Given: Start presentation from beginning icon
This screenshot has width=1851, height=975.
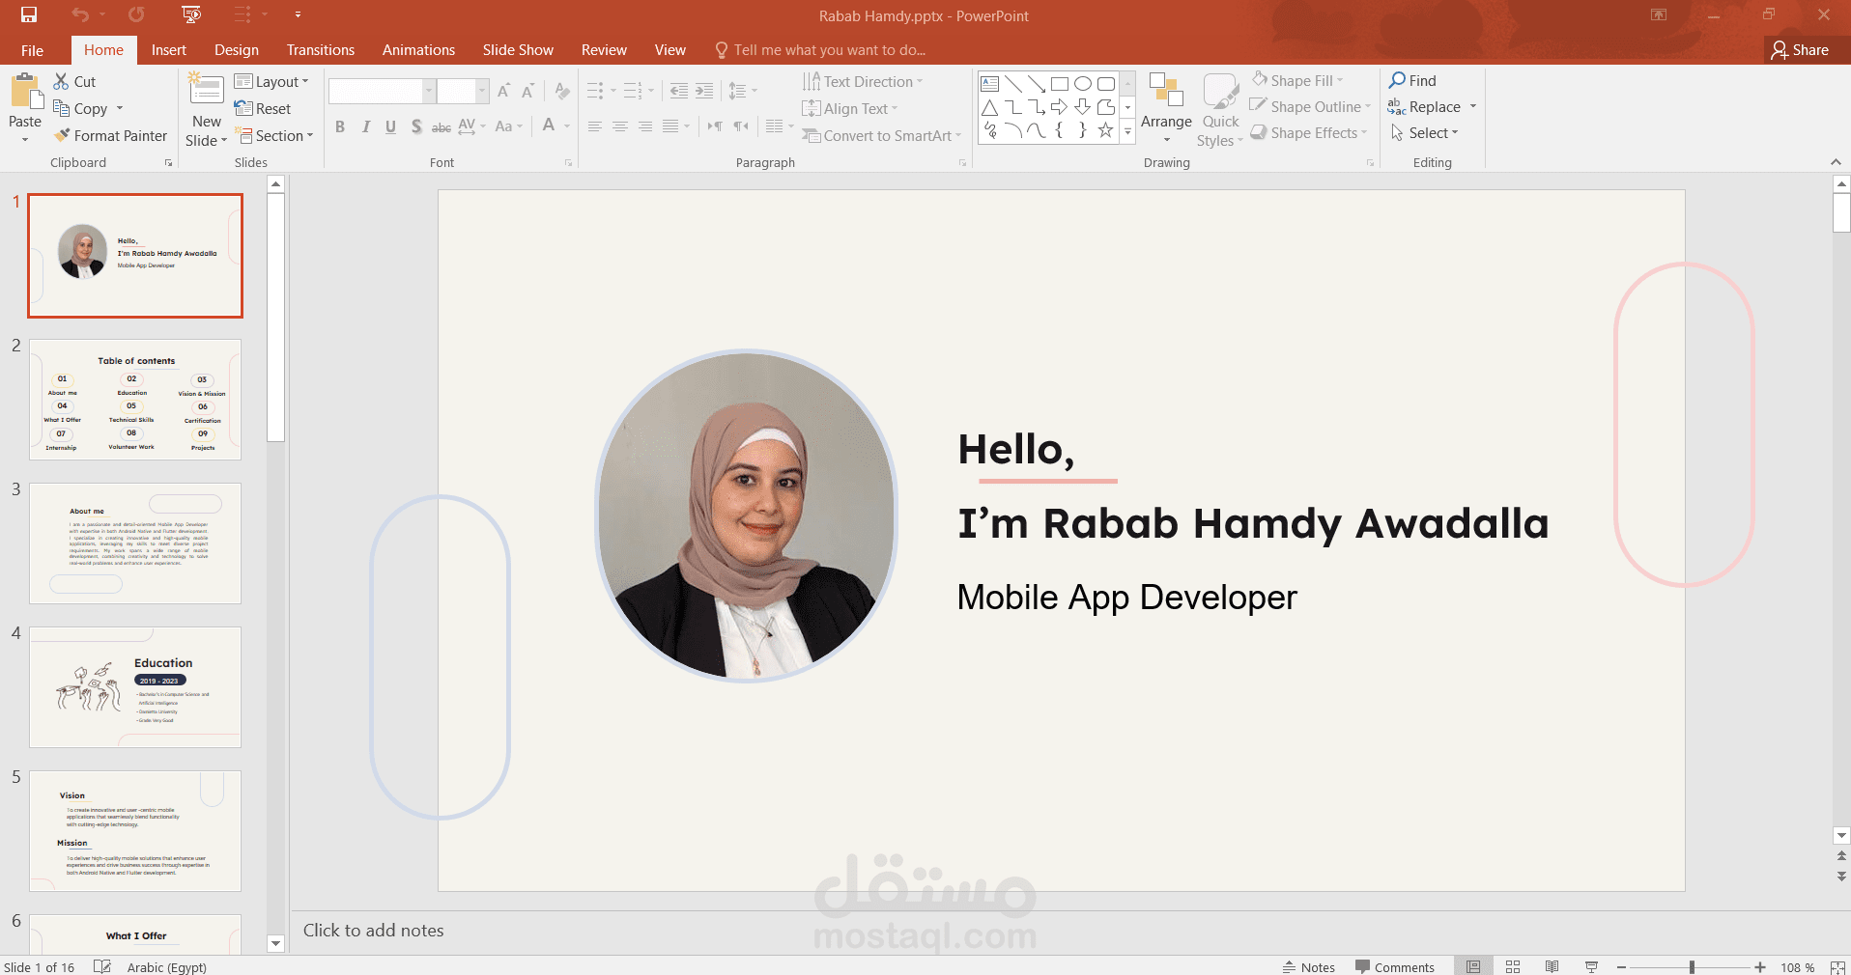Looking at the screenshot, I should pos(191,14).
